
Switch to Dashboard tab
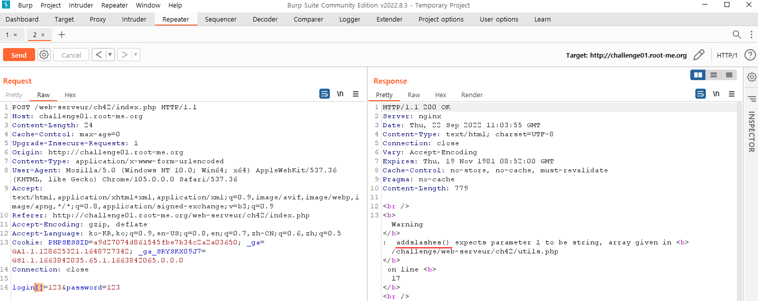point(22,19)
